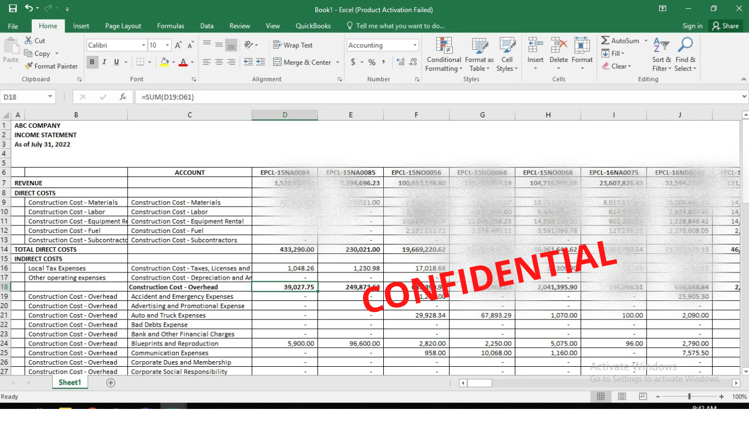Click the Orientation text angle icon
Viewport: 749px width, 421px height.
249,45
